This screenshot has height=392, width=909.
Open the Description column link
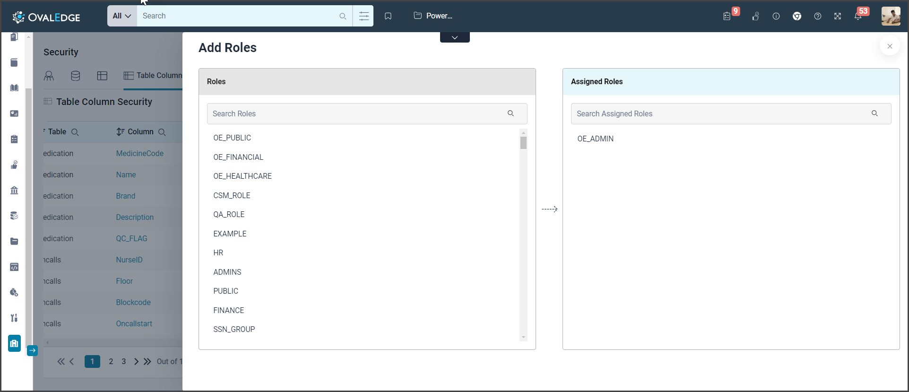coord(135,217)
